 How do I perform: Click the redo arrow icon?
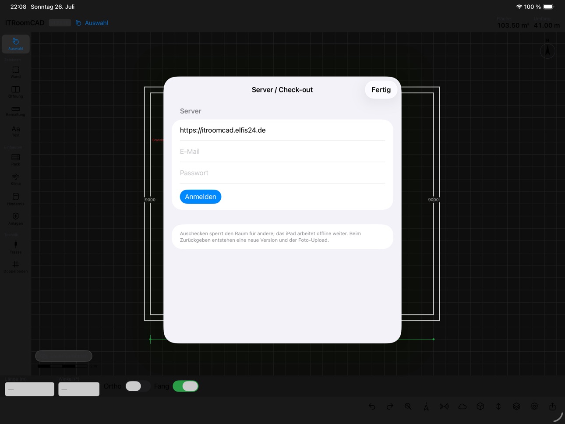click(390, 406)
